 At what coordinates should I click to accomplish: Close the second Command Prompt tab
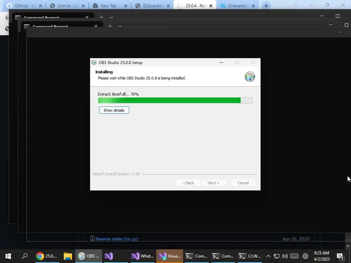pos(96,26)
